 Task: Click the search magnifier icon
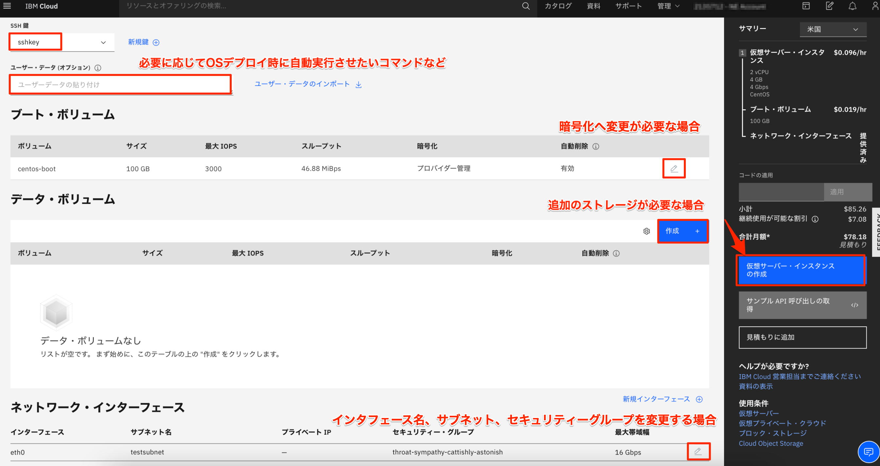(x=526, y=6)
